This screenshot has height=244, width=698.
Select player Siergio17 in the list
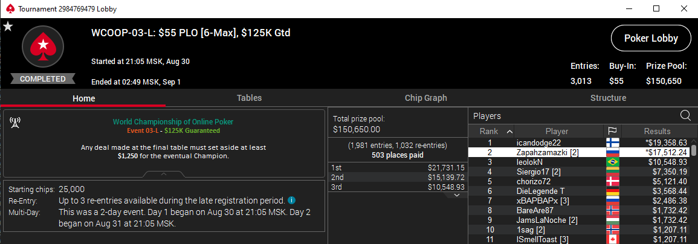579,172
